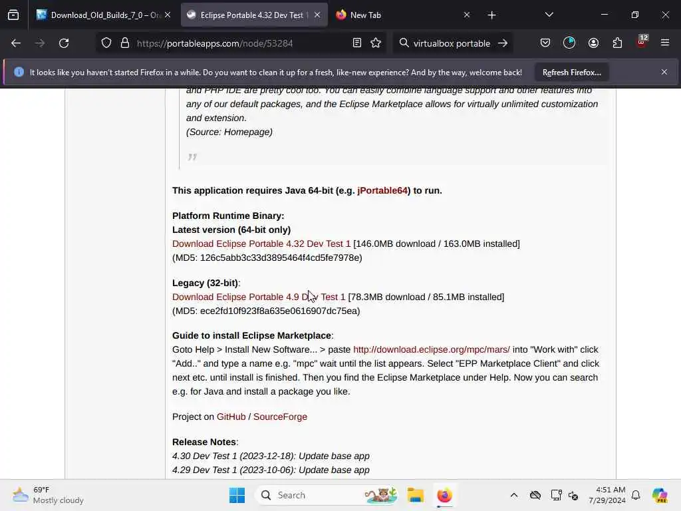
Task: Click Firefox icon in taskbar
Action: 444,495
